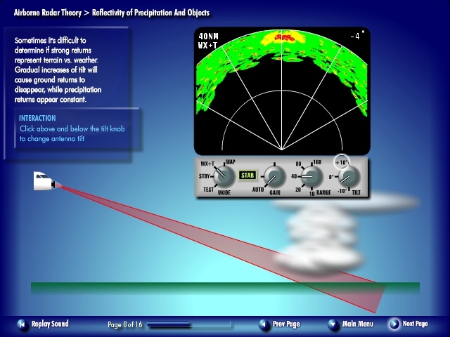Click the page progress bar
The width and height of the screenshot is (450, 337).
point(188,325)
